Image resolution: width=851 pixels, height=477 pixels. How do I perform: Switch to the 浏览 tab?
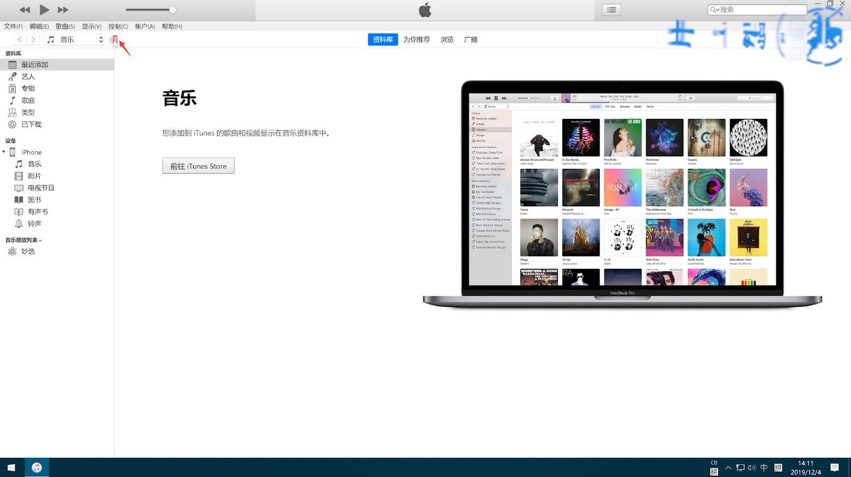pyautogui.click(x=447, y=39)
